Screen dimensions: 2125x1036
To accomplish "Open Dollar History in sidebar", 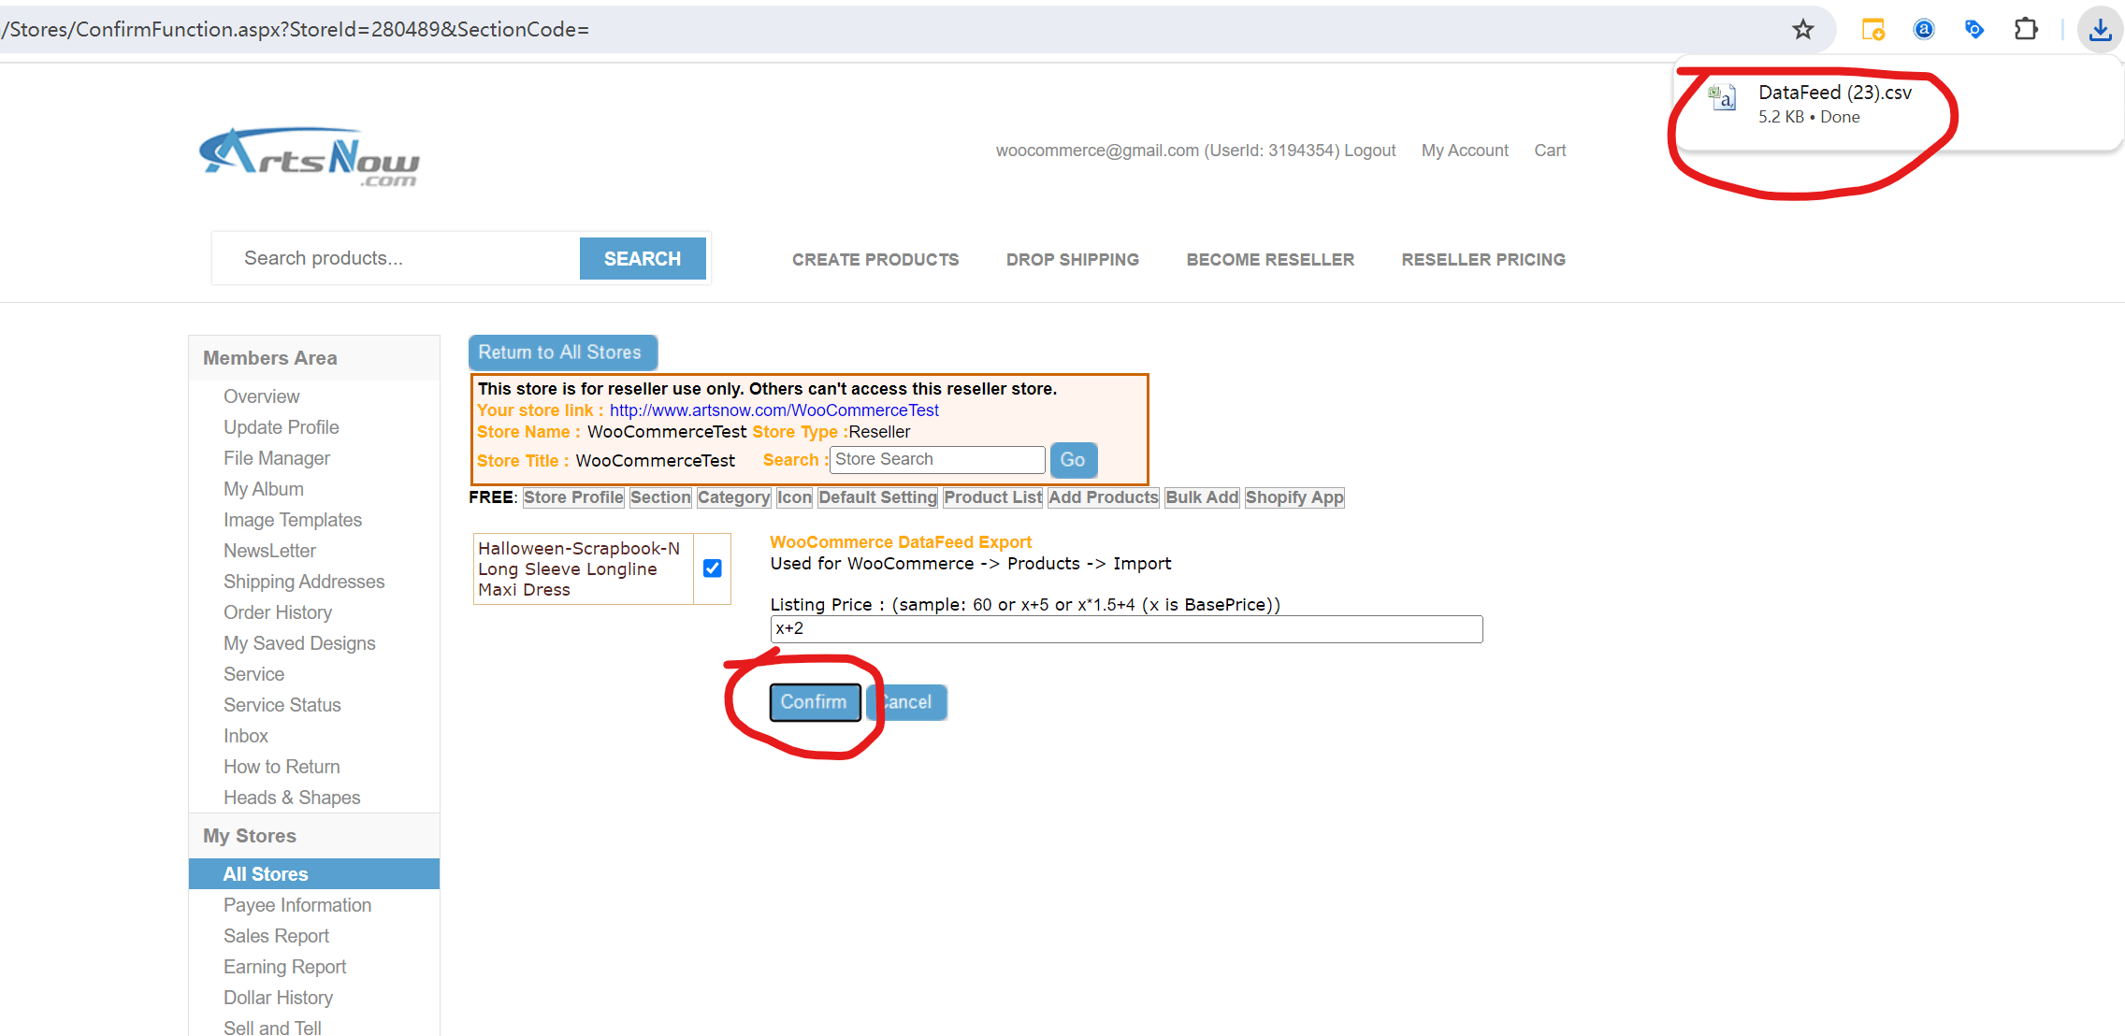I will 278,998.
